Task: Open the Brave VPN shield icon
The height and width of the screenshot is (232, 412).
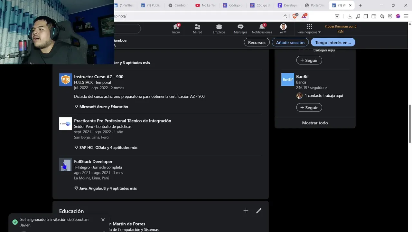Action: click(x=390, y=16)
